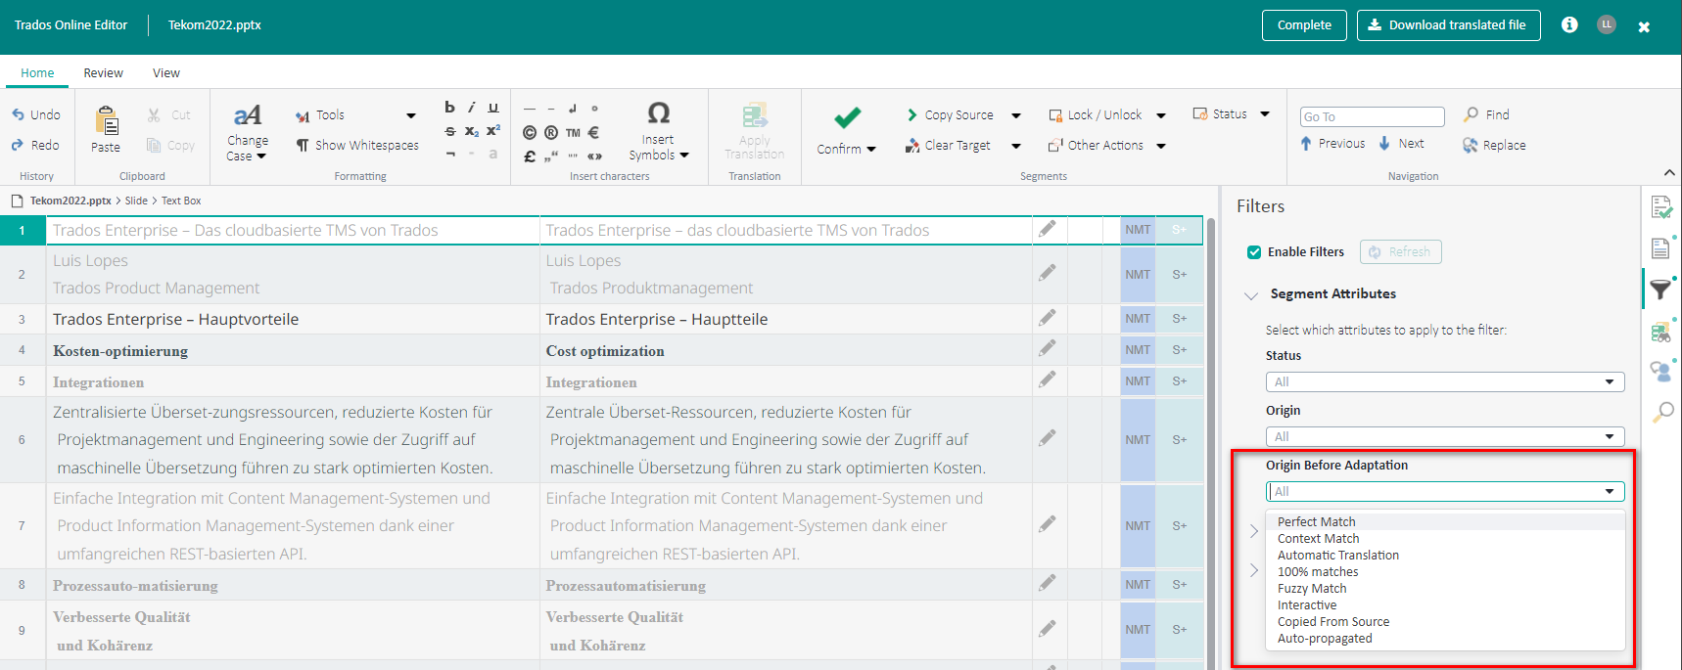Click edit pencil icon for segment 3
The image size is (1682, 670).
(x=1048, y=318)
